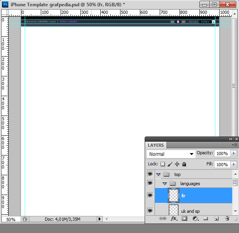
Task: Click the link layers icon
Action: tap(163, 218)
